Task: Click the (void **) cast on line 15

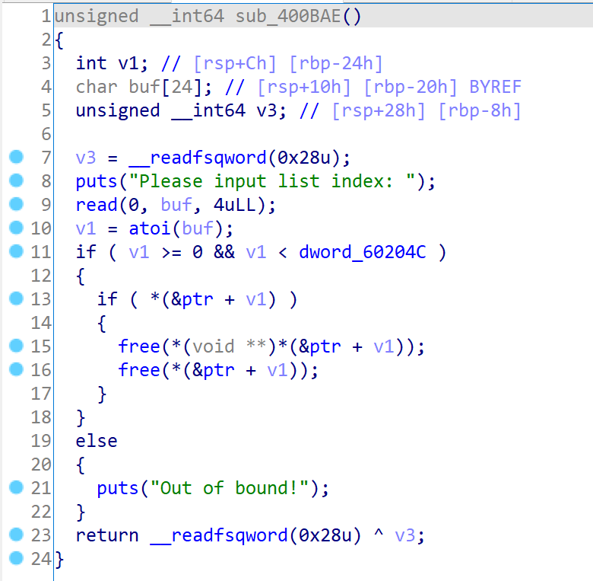Action: pyautogui.click(x=230, y=346)
